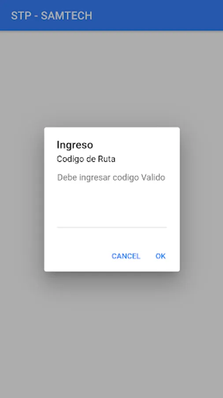The height and width of the screenshot is (398, 223).
Task: Click the blank dialog area left of CANCEL
Action: [x=76, y=256]
